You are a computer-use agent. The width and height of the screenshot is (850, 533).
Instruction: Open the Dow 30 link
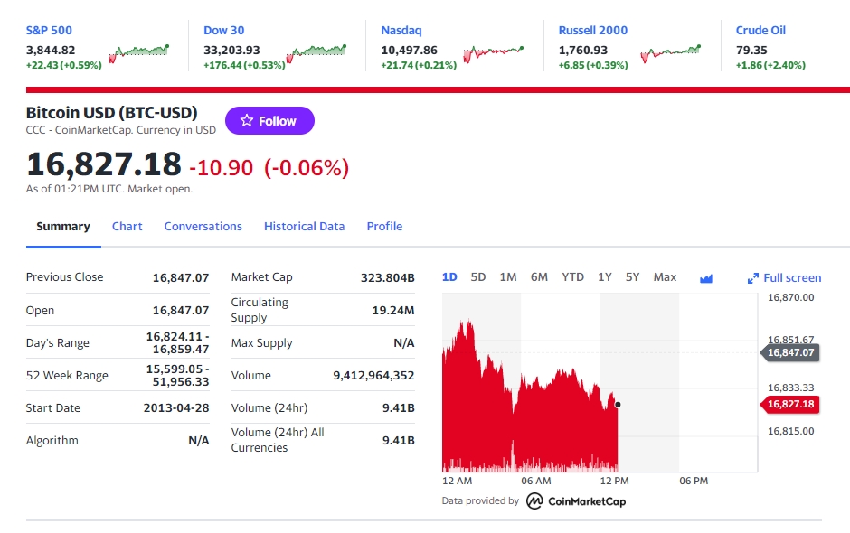[x=224, y=31]
